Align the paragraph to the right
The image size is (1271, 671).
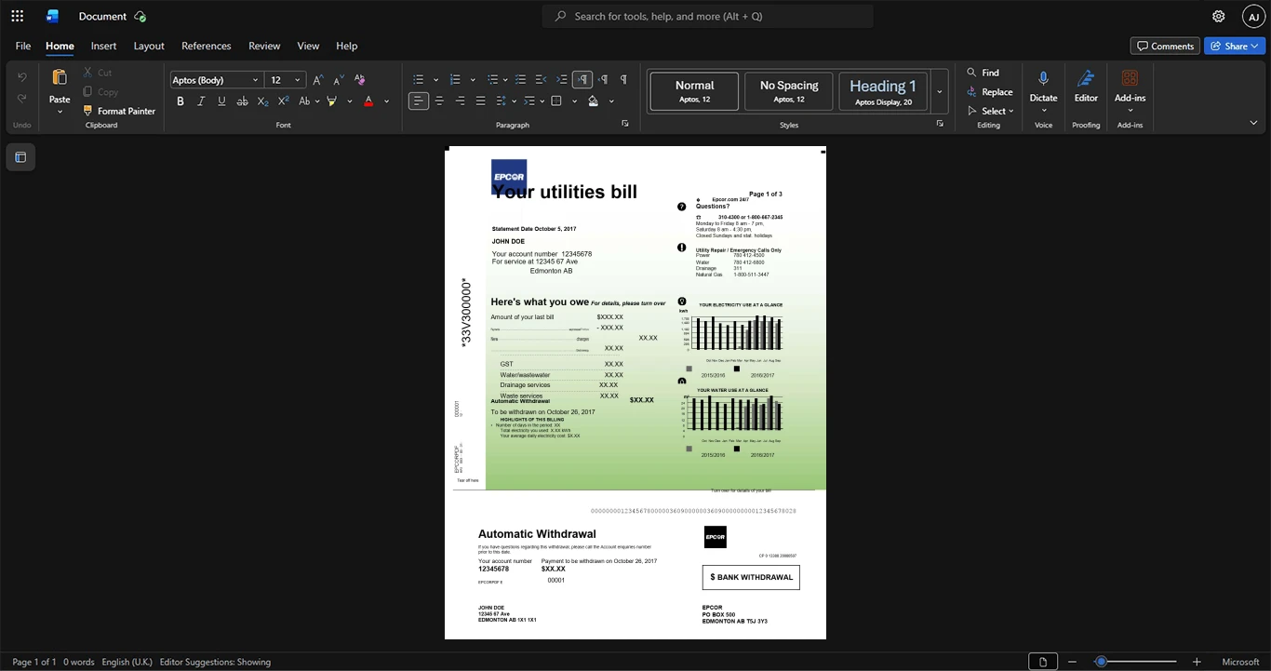click(460, 101)
